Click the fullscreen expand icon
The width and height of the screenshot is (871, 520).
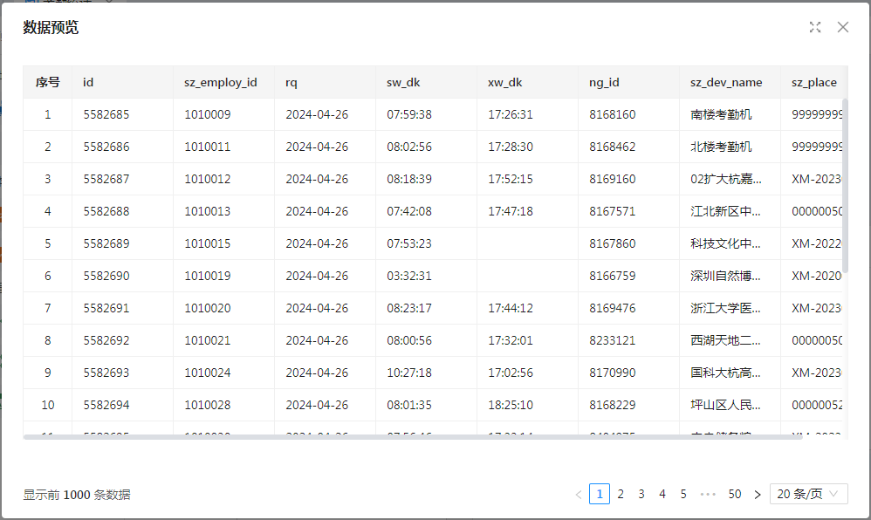tap(815, 27)
